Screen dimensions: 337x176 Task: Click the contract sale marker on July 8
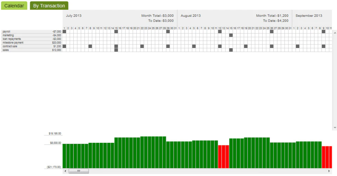(x=90, y=46)
